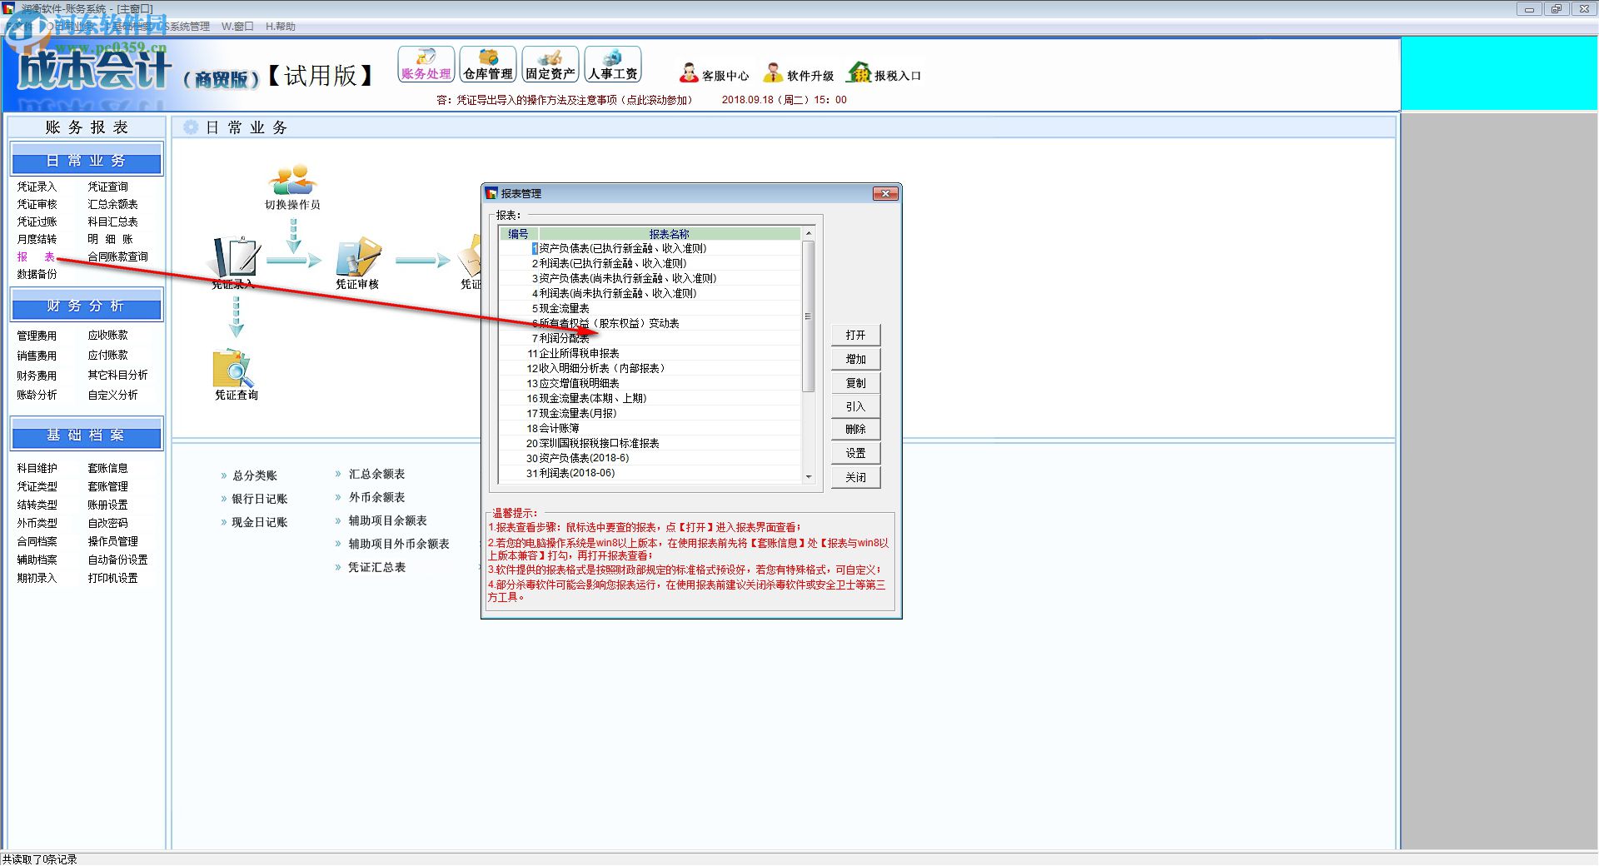Select report row 18 会计账簿
Screen dimensions: 1599x866
pyautogui.click(x=650, y=428)
